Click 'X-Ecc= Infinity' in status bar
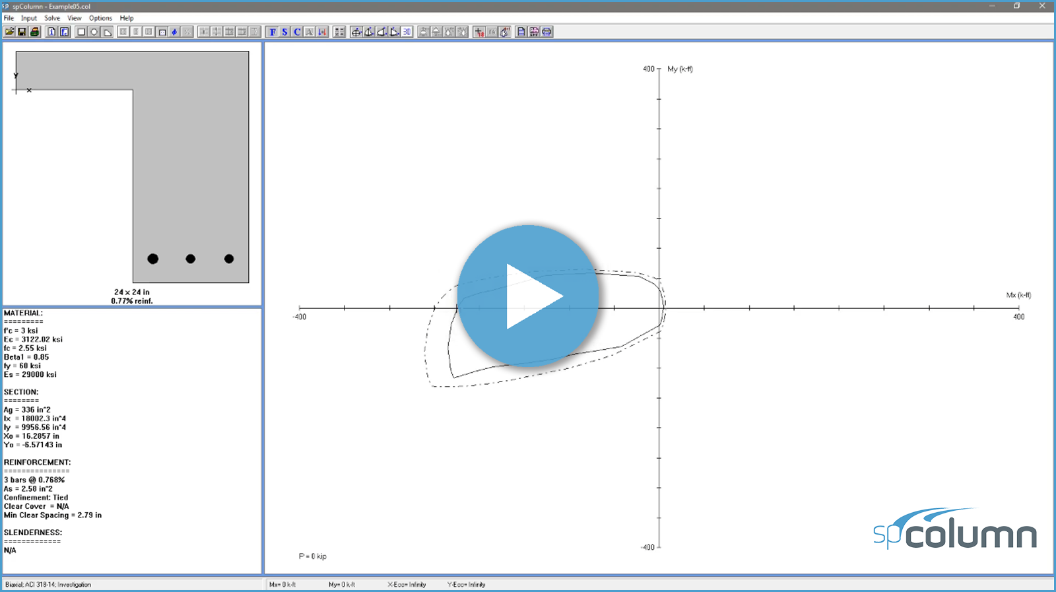 pos(407,585)
